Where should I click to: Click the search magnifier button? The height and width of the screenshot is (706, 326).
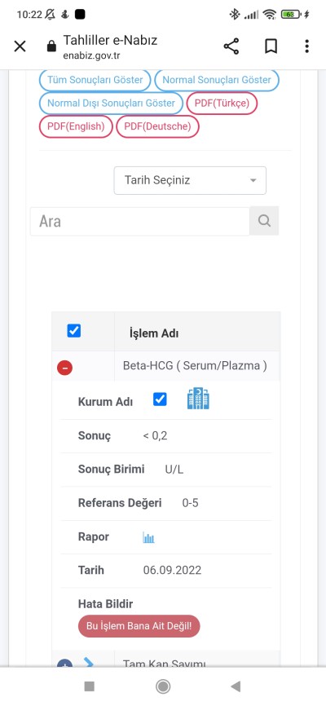pyautogui.click(x=264, y=221)
